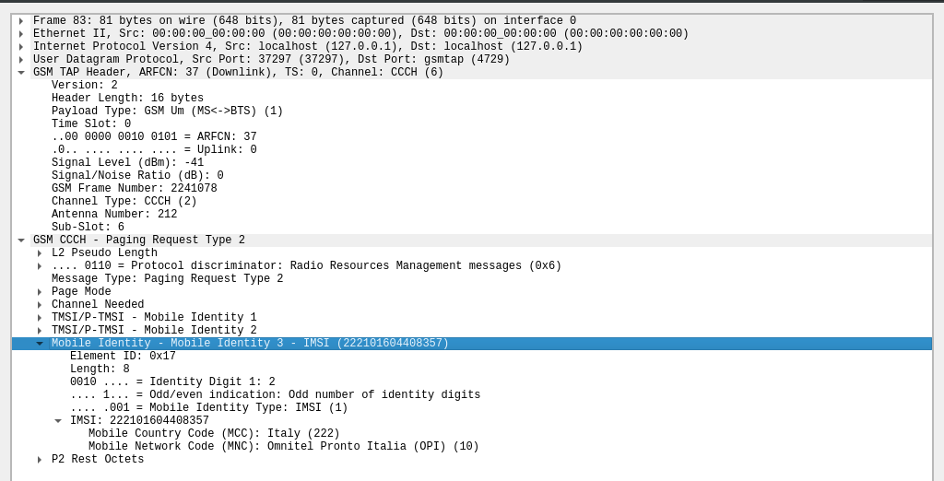Expand TMSI/P-TMSI Mobile Identity 1
The height and width of the screenshot is (481, 944).
click(40, 317)
